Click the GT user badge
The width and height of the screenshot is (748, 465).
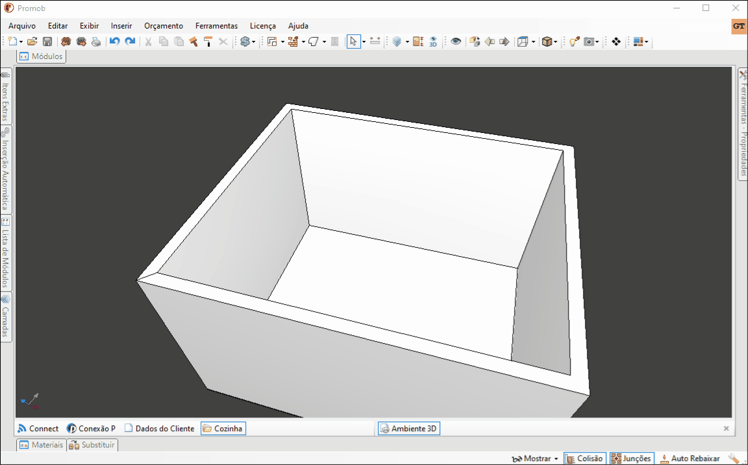pos(738,26)
